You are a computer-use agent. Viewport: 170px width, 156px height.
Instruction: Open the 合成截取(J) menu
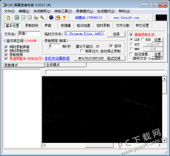click(x=42, y=11)
